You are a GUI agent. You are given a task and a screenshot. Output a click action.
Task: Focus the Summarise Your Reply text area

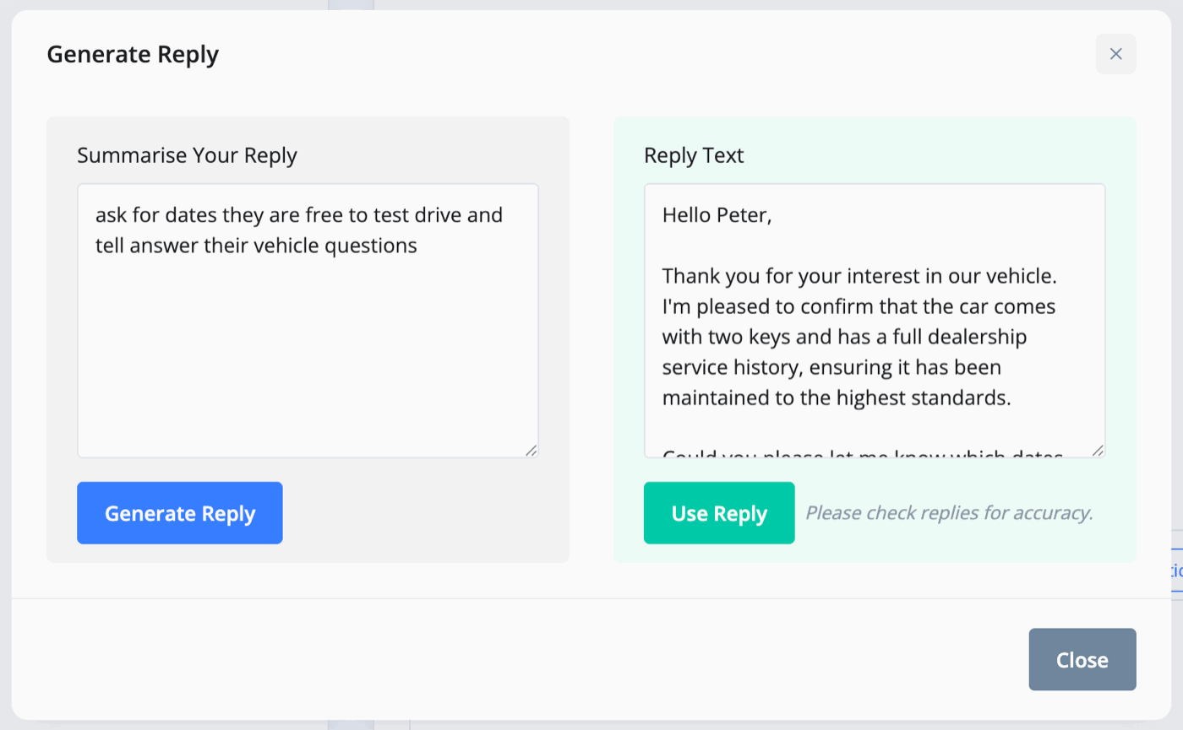pos(308,321)
